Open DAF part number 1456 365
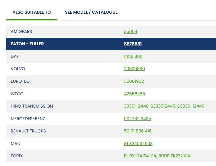Viewport: 216px width, 166px height. 133,56
